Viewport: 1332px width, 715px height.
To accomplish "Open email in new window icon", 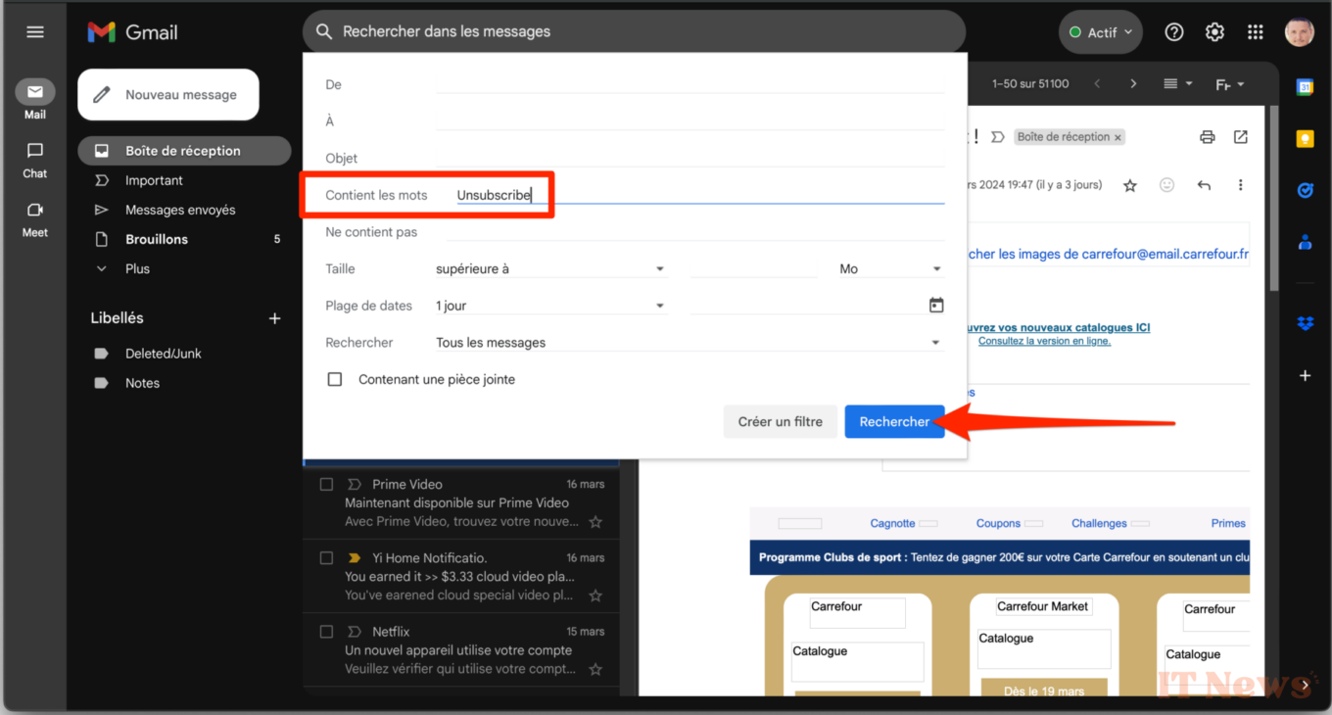I will [1241, 137].
